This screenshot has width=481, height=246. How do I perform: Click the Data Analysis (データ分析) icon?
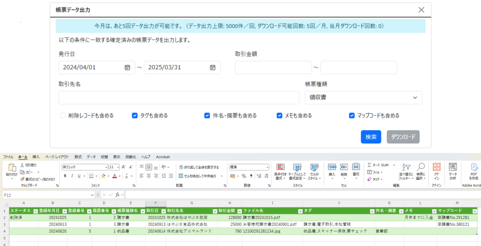[452, 170]
